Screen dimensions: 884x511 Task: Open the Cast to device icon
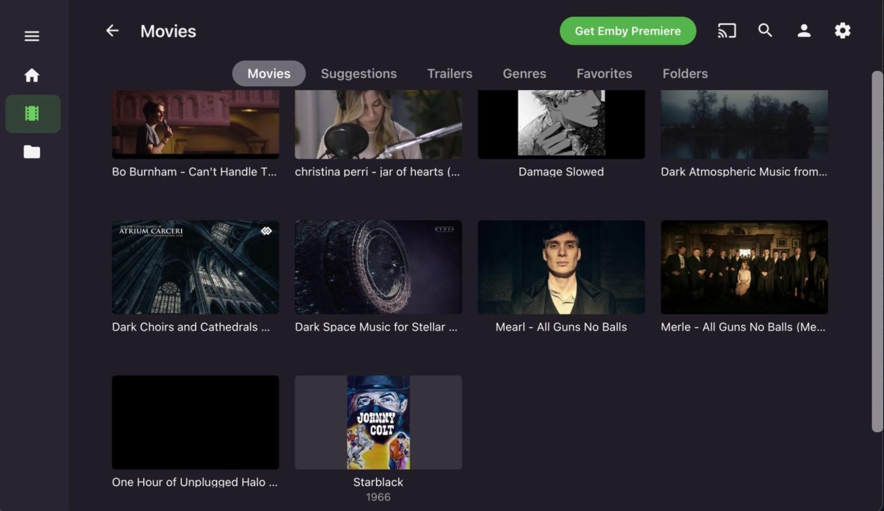coord(726,30)
